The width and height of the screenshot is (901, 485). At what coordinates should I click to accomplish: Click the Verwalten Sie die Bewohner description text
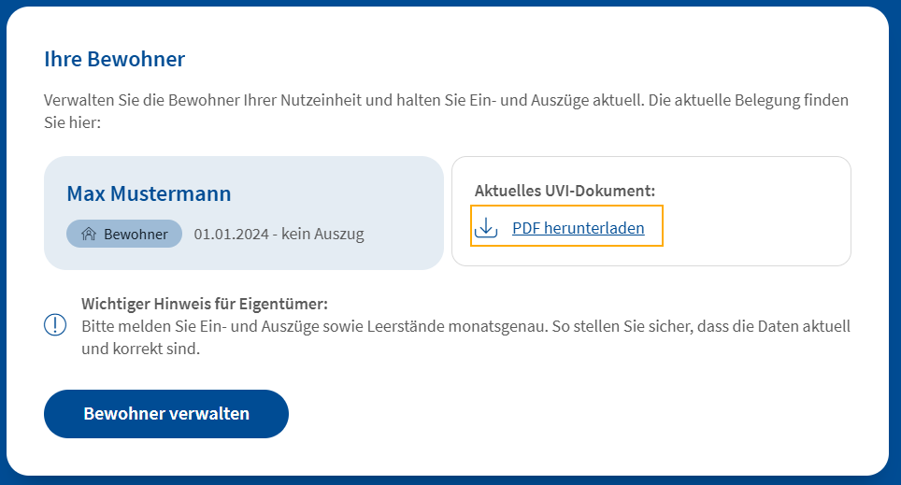pos(446,111)
